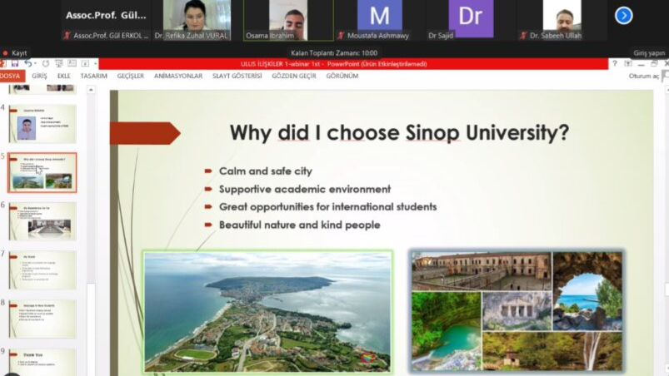Select the aerial peninsula photo on slide
669x376 pixels.
[x=268, y=312]
